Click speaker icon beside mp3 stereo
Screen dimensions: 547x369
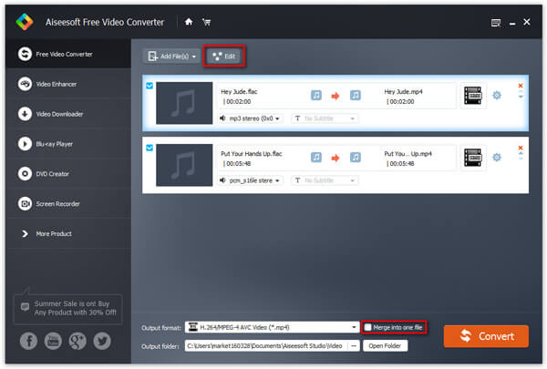pos(222,118)
